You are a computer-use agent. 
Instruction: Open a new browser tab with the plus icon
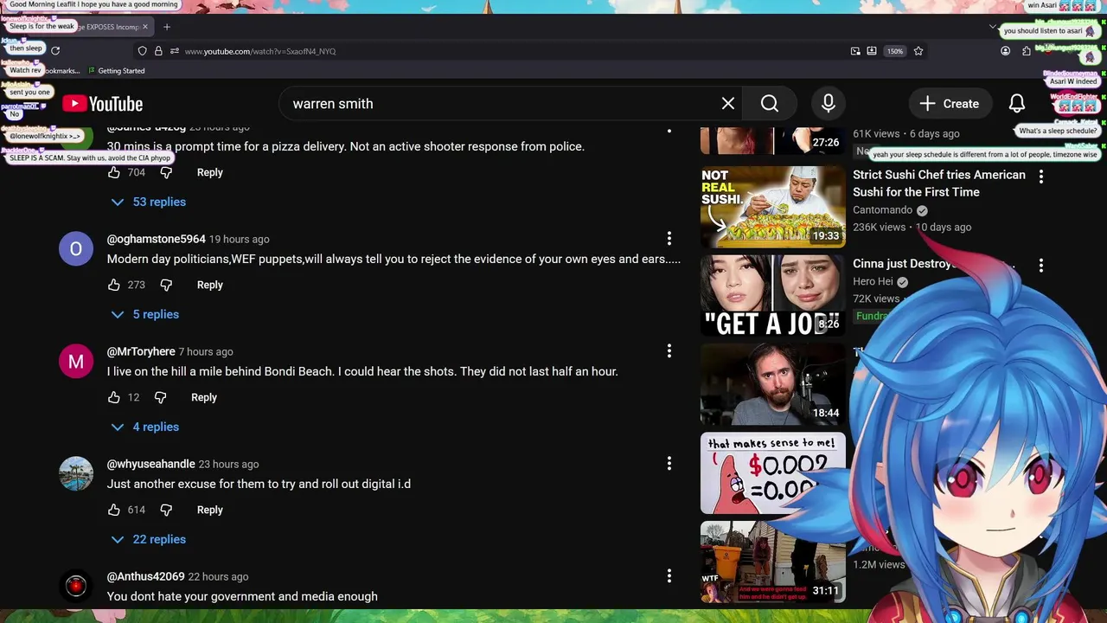tap(167, 27)
